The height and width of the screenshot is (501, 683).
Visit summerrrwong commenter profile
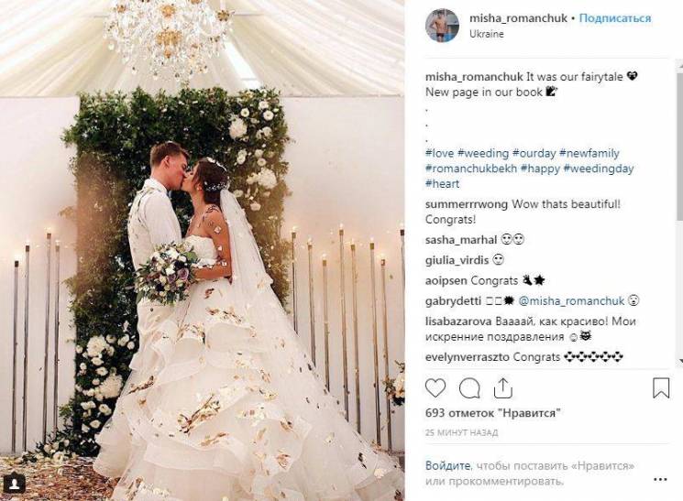[x=467, y=204]
